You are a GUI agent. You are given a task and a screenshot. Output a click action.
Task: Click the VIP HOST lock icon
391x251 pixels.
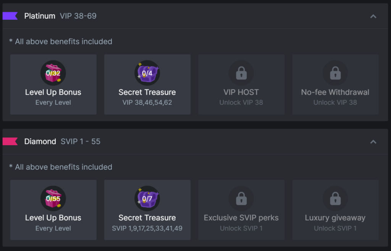point(241,73)
